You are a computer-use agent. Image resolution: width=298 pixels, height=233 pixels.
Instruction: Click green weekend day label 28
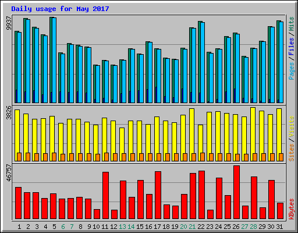click(253, 227)
